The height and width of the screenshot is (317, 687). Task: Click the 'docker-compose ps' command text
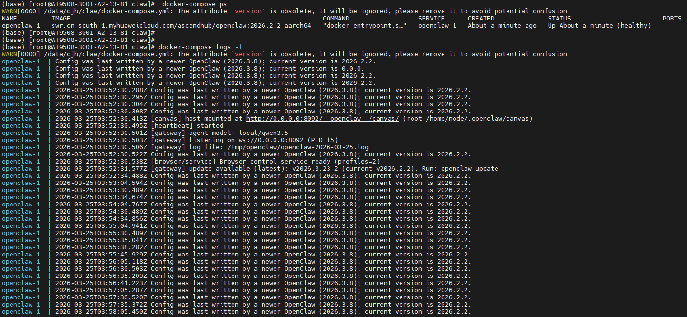click(194, 4)
